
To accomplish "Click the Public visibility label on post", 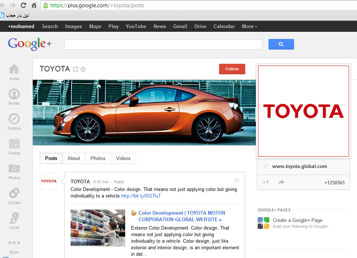I will pos(119,182).
